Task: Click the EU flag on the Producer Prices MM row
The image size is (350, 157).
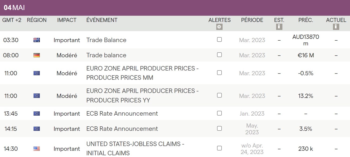Action: [x=37, y=73]
